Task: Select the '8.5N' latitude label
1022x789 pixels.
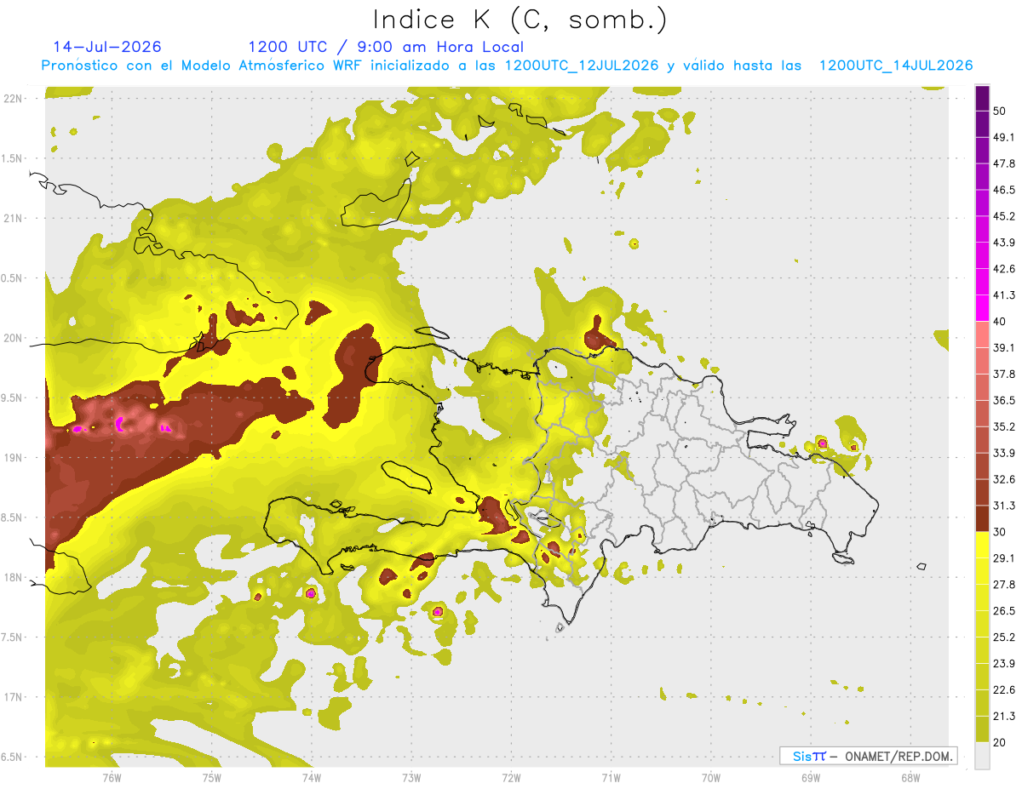Action: (14, 517)
